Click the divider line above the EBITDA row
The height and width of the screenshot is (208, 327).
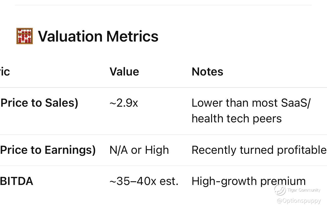[163, 166]
